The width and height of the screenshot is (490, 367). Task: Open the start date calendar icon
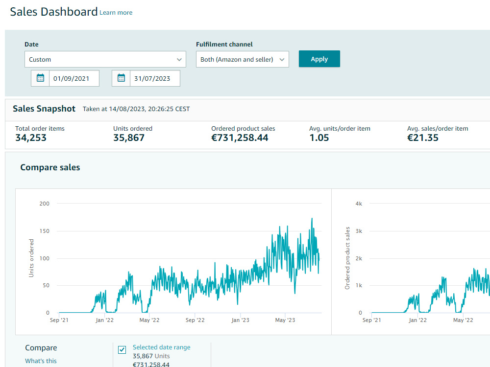point(40,78)
